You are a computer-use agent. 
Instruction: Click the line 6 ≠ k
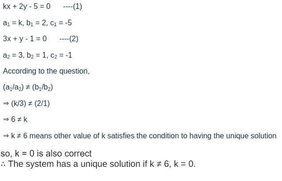click(19, 120)
